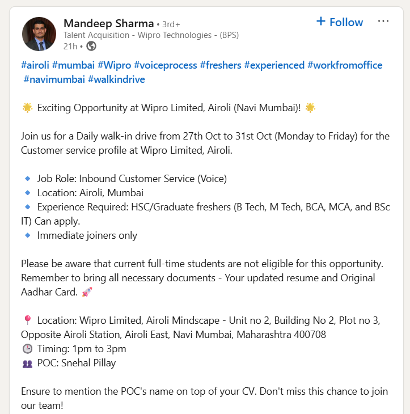
Task: Open the #experienced hashtag
Action: [x=274, y=65]
